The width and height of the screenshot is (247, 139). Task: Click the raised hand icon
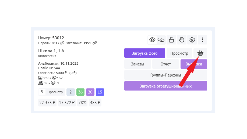click(182, 40)
